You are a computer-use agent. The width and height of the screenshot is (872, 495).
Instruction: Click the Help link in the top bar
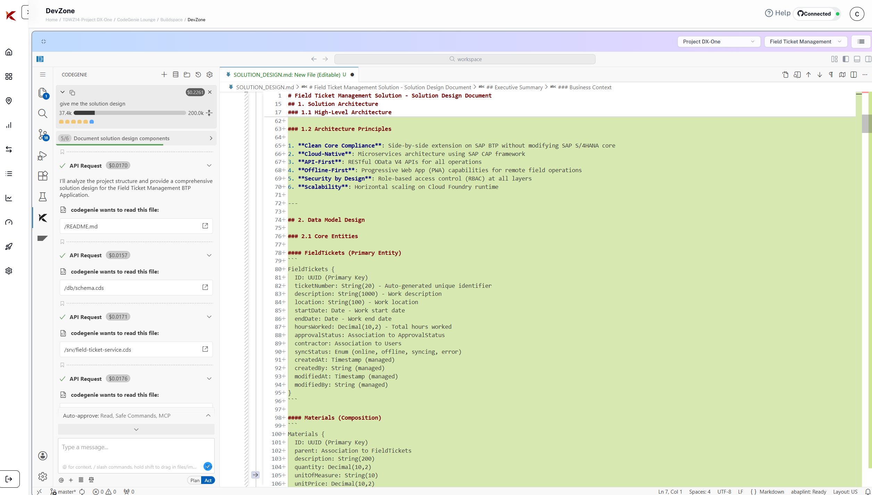[x=778, y=13]
